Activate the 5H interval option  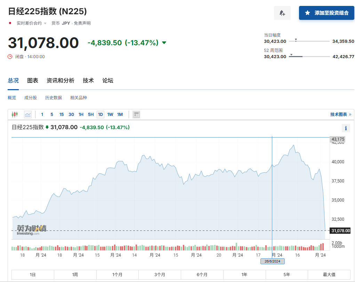[x=90, y=114]
